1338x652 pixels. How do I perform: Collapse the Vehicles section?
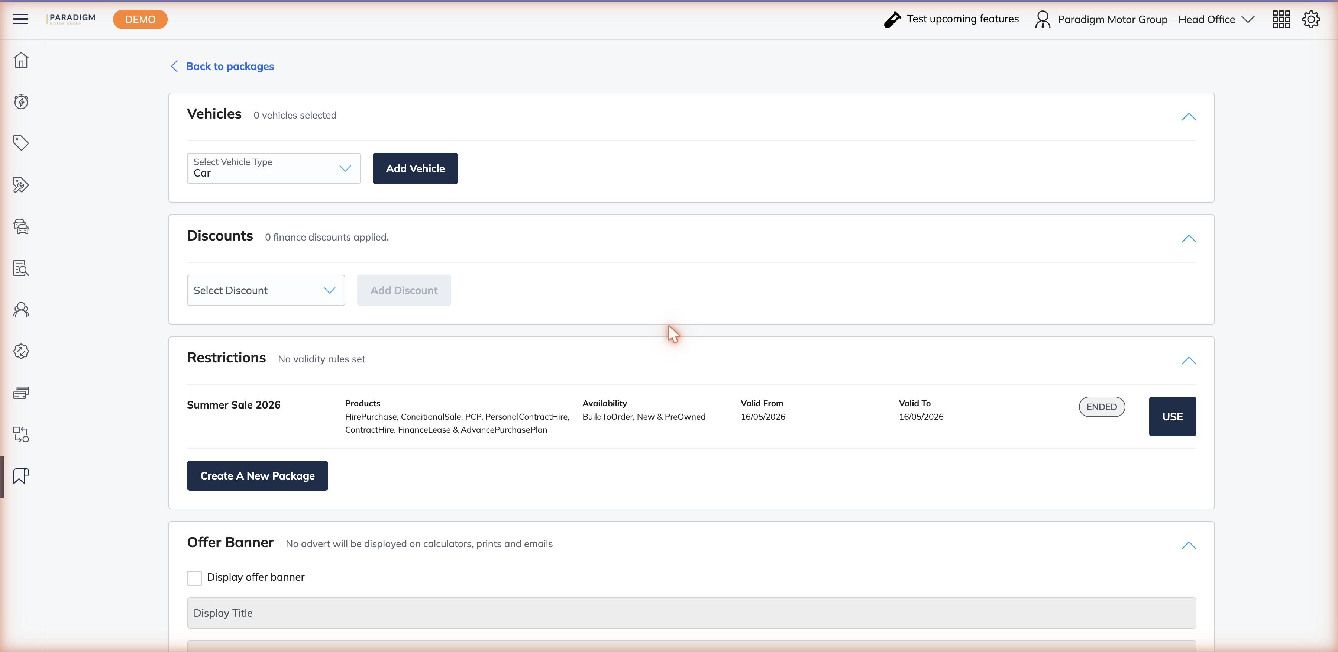pos(1189,117)
